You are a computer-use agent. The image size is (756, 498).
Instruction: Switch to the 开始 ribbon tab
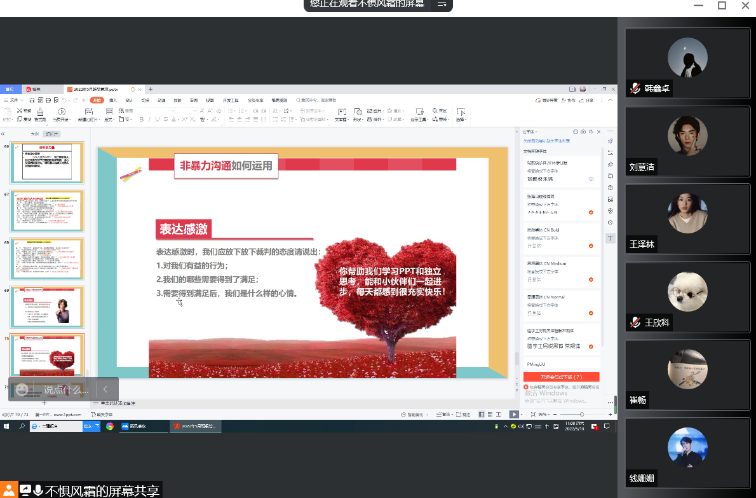tap(97, 100)
